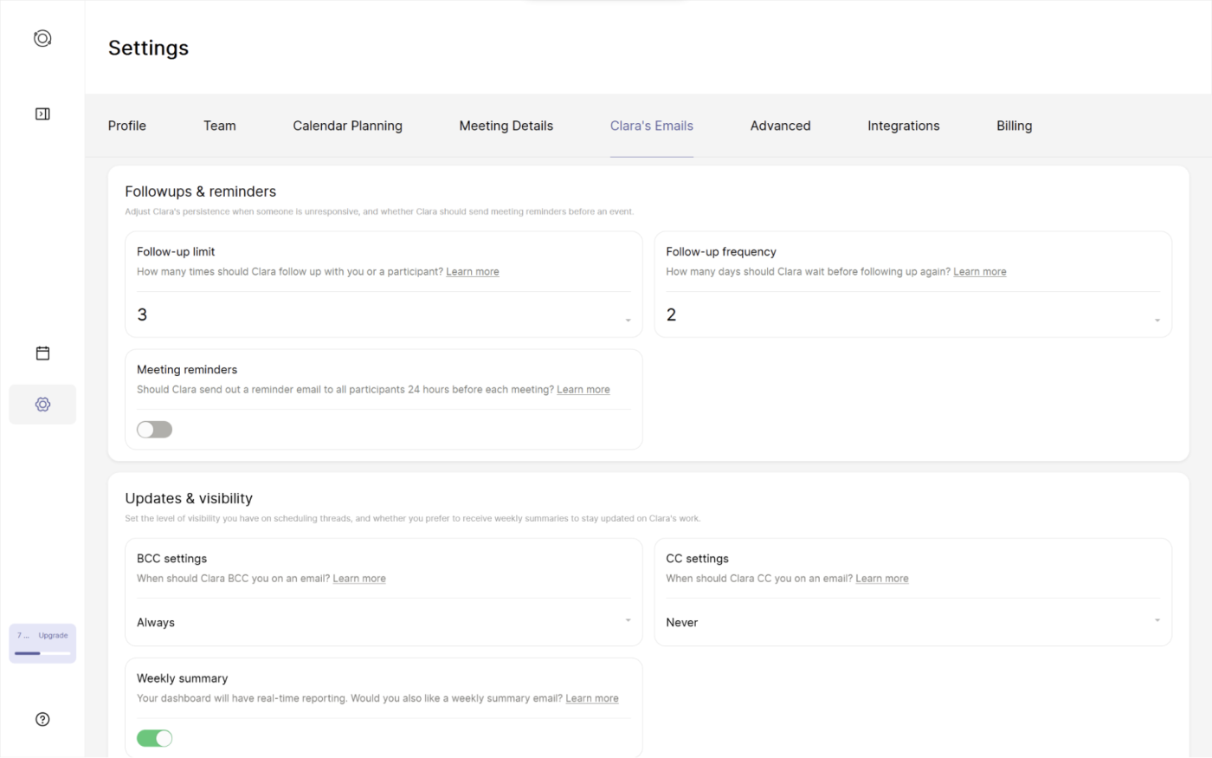The height and width of the screenshot is (758, 1212).
Task: Open the Follow-up limit dropdown
Action: click(x=384, y=315)
